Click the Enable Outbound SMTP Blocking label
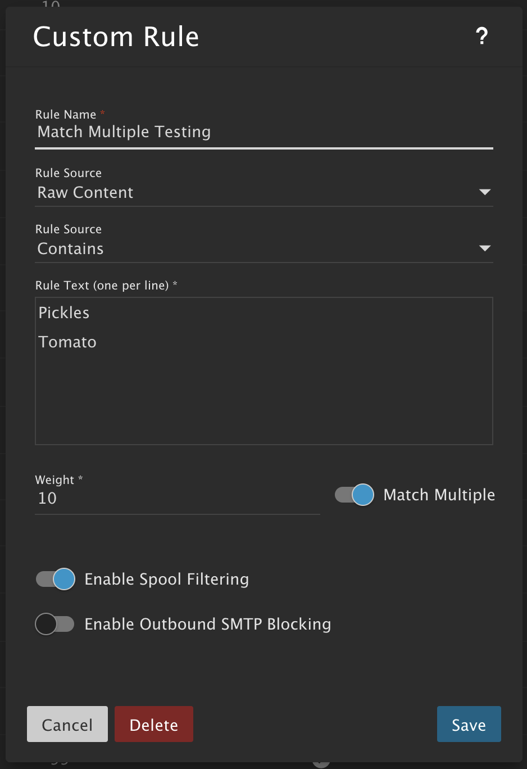Image resolution: width=527 pixels, height=769 pixels. click(207, 624)
